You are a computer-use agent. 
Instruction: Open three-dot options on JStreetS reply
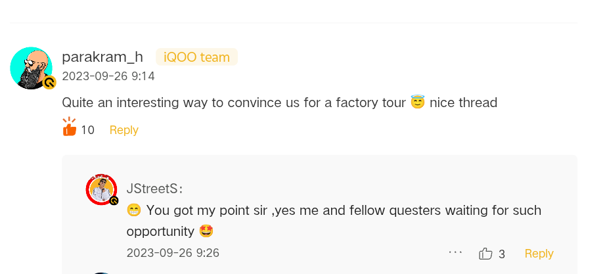[x=455, y=252]
